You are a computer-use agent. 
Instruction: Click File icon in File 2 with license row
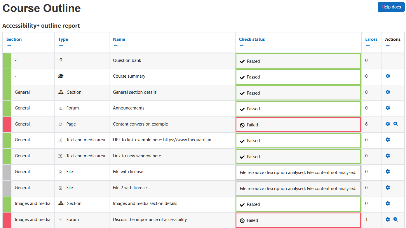tap(60, 188)
